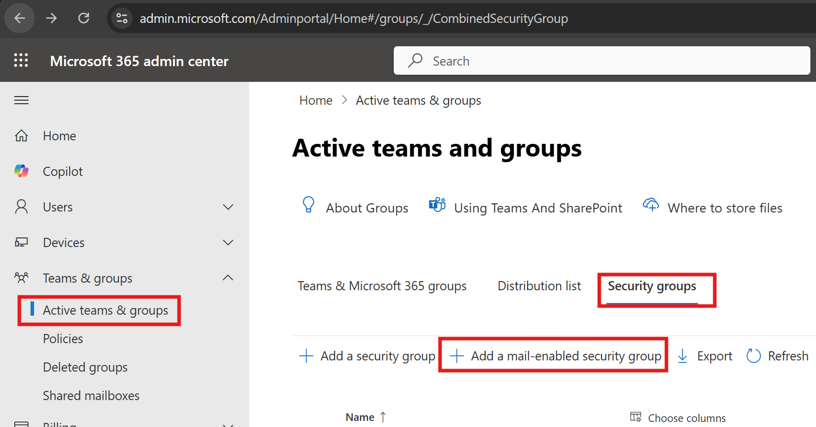Viewport: 816px width, 427px height.
Task: Click the Name column sort arrow
Action: pos(383,417)
